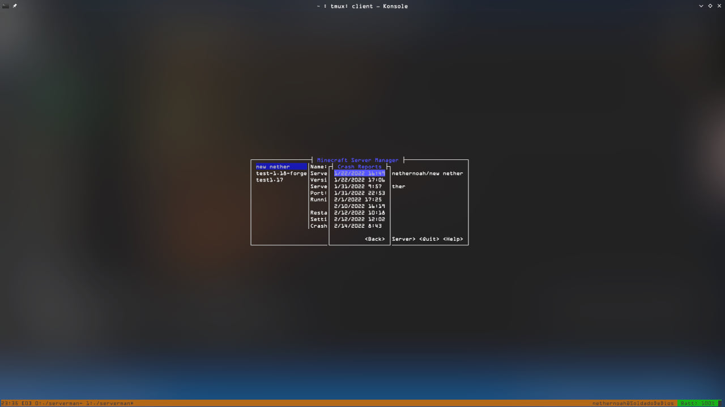The height and width of the screenshot is (407, 725).
Task: Select the 'test-1.18-forge' server entry
Action: click(x=281, y=174)
